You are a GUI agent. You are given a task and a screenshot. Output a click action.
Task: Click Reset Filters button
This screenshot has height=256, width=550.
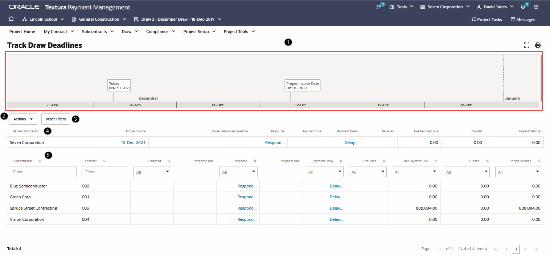coord(56,119)
